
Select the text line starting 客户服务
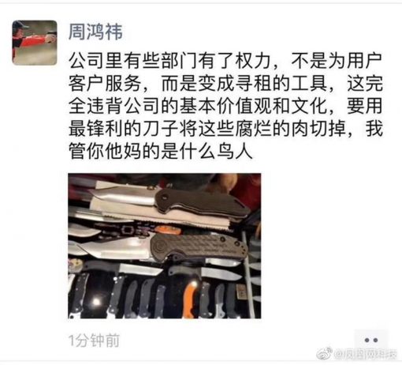coord(225,84)
